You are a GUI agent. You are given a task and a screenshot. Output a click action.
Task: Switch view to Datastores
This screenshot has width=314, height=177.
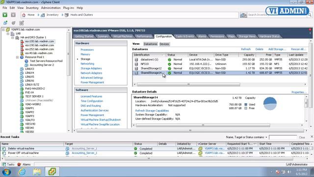pyautogui.click(x=151, y=44)
